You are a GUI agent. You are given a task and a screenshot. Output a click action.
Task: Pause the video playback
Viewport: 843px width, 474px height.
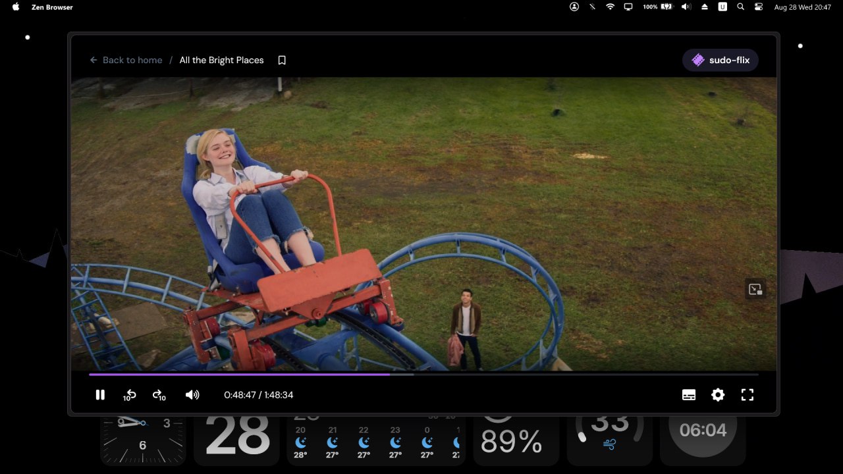[100, 395]
